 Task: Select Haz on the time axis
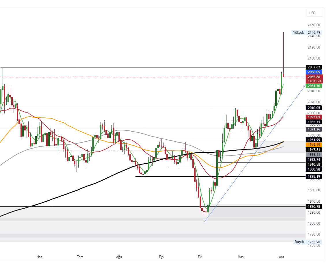tap(40, 257)
